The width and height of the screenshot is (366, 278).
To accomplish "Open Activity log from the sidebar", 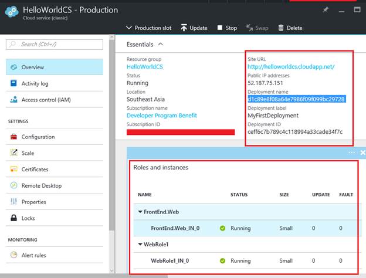I will [55, 83].
